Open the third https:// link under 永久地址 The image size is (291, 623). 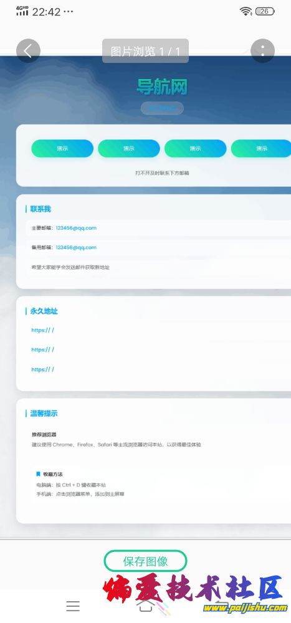point(42,369)
